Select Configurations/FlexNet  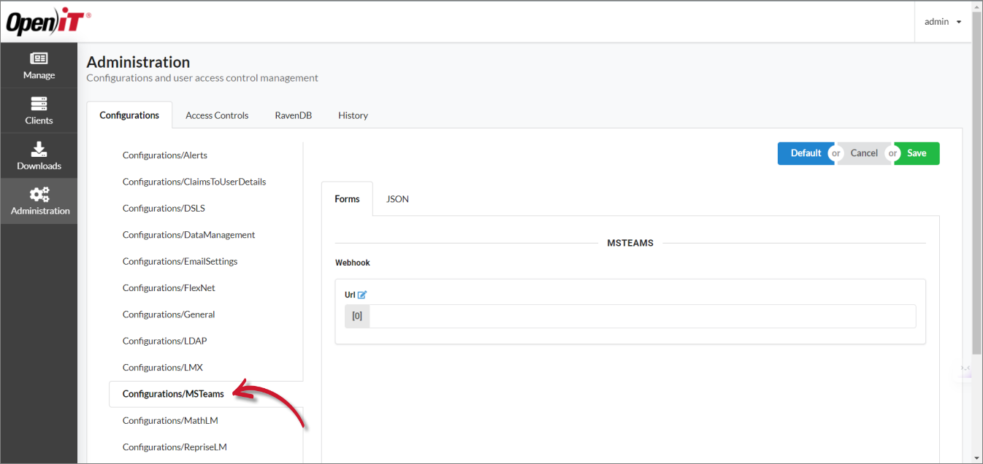point(169,287)
